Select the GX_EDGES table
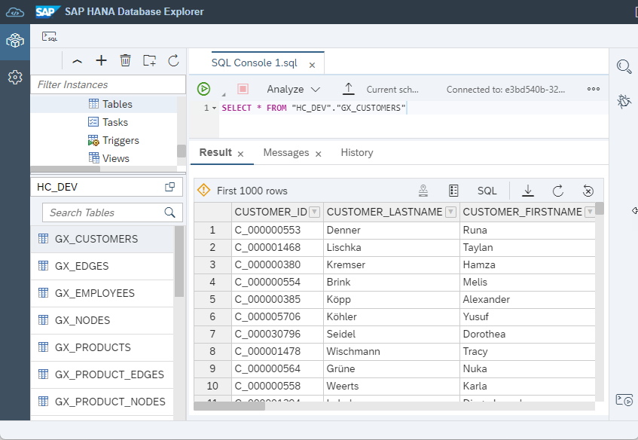 click(x=102, y=266)
